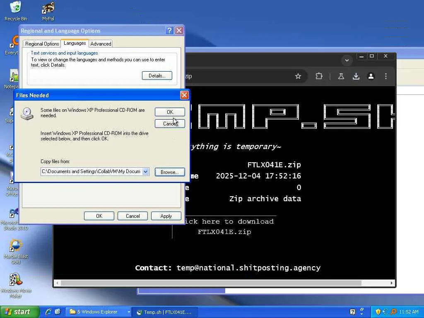Open the Notepad++ desktop shortcut
This screenshot has height=318, width=424.
click(x=12, y=79)
